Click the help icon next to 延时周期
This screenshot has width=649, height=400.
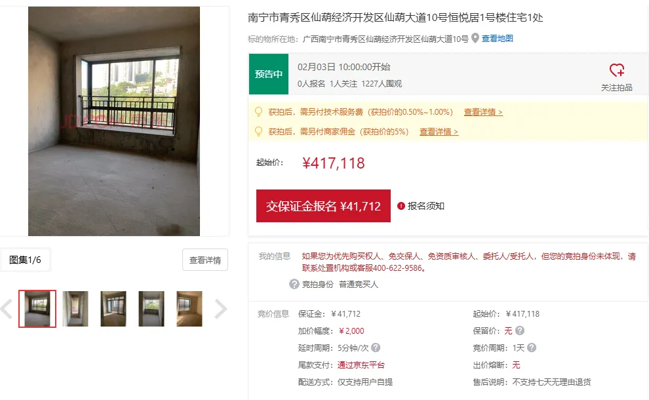(x=376, y=348)
